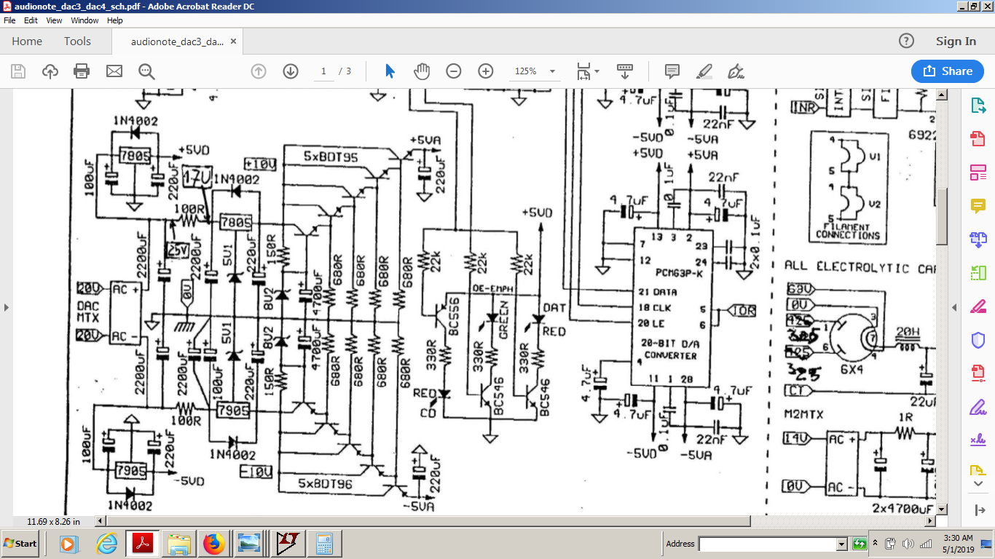Click the vertical scrollbar down arrow
This screenshot has height=559, width=995.
point(941,510)
